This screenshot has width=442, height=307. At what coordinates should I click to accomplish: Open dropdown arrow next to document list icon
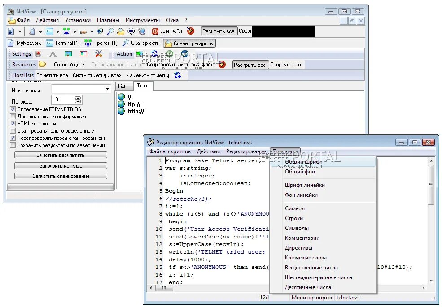[x=20, y=31]
